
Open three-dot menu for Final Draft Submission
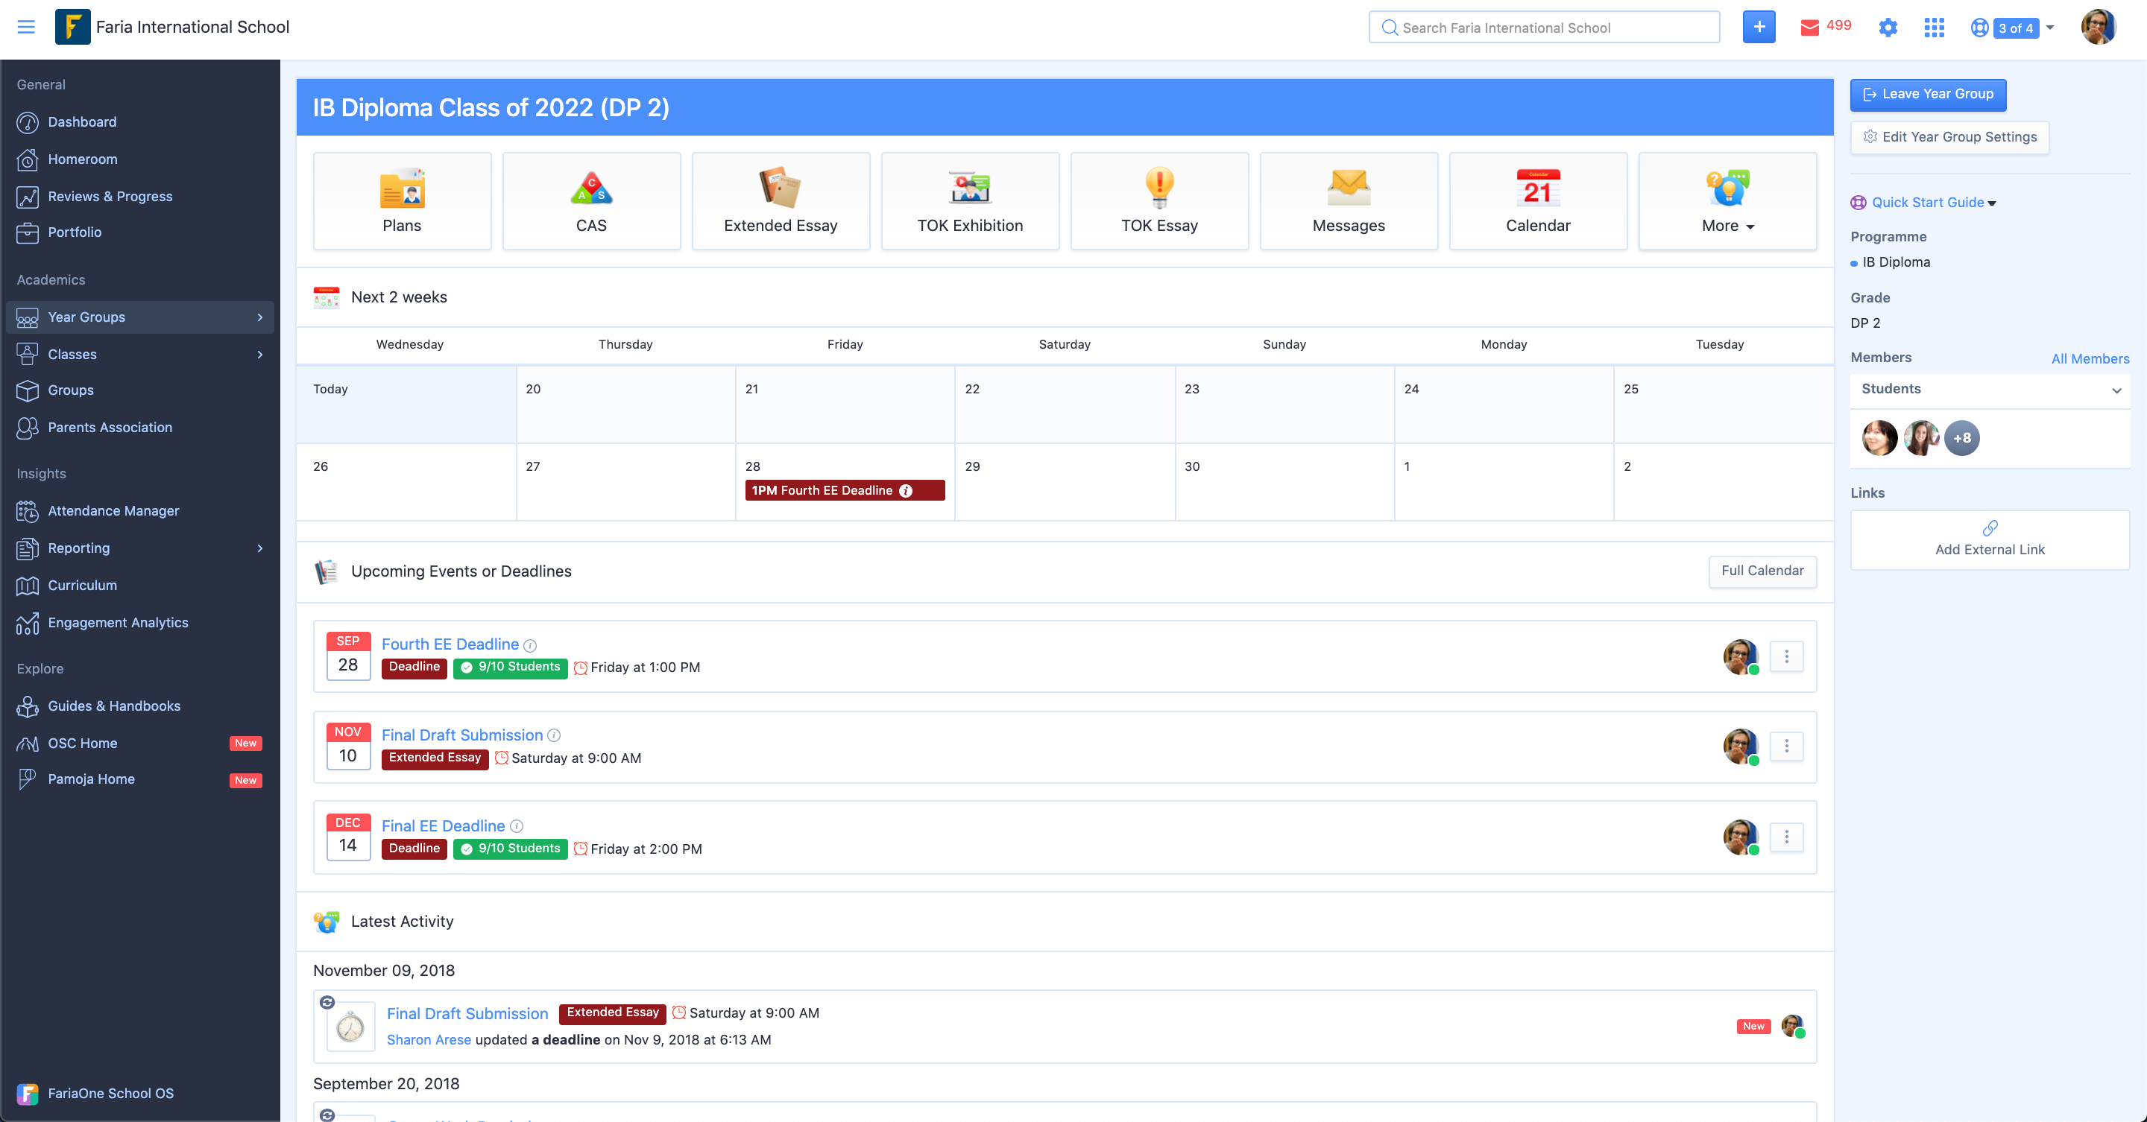(1786, 747)
